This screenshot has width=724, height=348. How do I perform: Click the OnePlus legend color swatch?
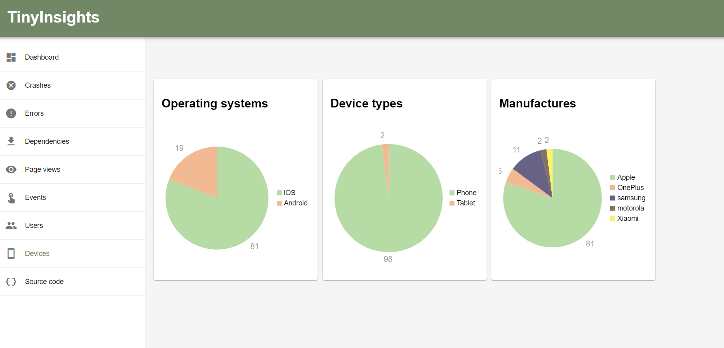(613, 188)
